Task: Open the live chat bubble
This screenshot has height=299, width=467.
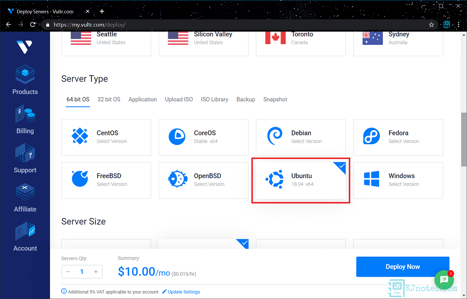Action: pyautogui.click(x=444, y=280)
